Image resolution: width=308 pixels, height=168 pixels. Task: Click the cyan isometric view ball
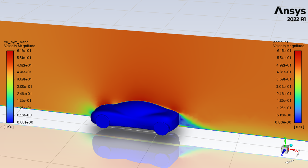[x=291, y=145]
